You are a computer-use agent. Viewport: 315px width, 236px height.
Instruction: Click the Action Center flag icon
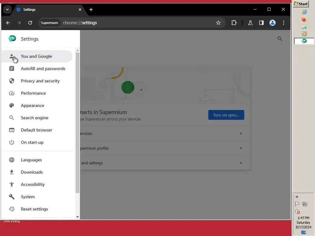click(x=297, y=204)
